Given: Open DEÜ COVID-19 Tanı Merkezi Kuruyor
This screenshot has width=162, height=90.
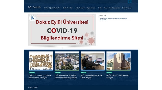Looking at the screenshot, I should point(118,77).
